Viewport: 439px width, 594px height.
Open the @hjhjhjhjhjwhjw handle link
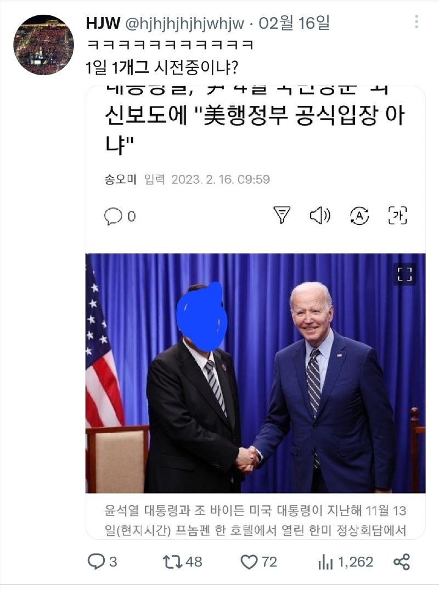[184, 24]
